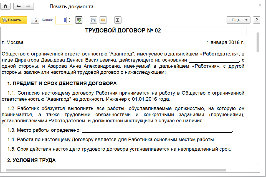This screenshot has width=266, height=177.
Task: Increase the copies count with up arrow
Action: tap(69, 19)
